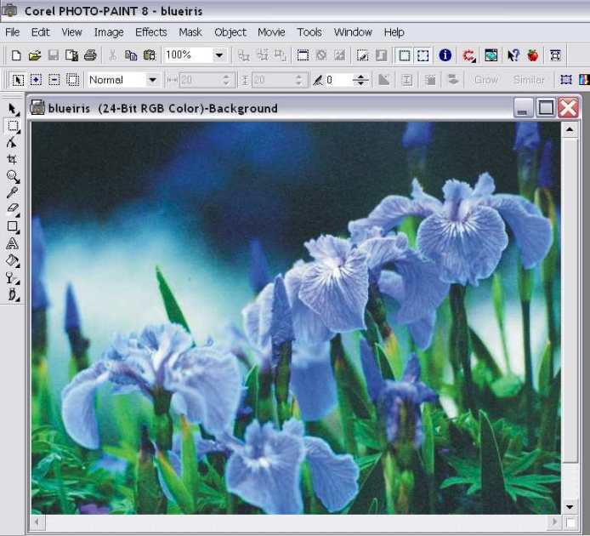Open the blue Info icon
The image size is (590, 536).
(445, 55)
